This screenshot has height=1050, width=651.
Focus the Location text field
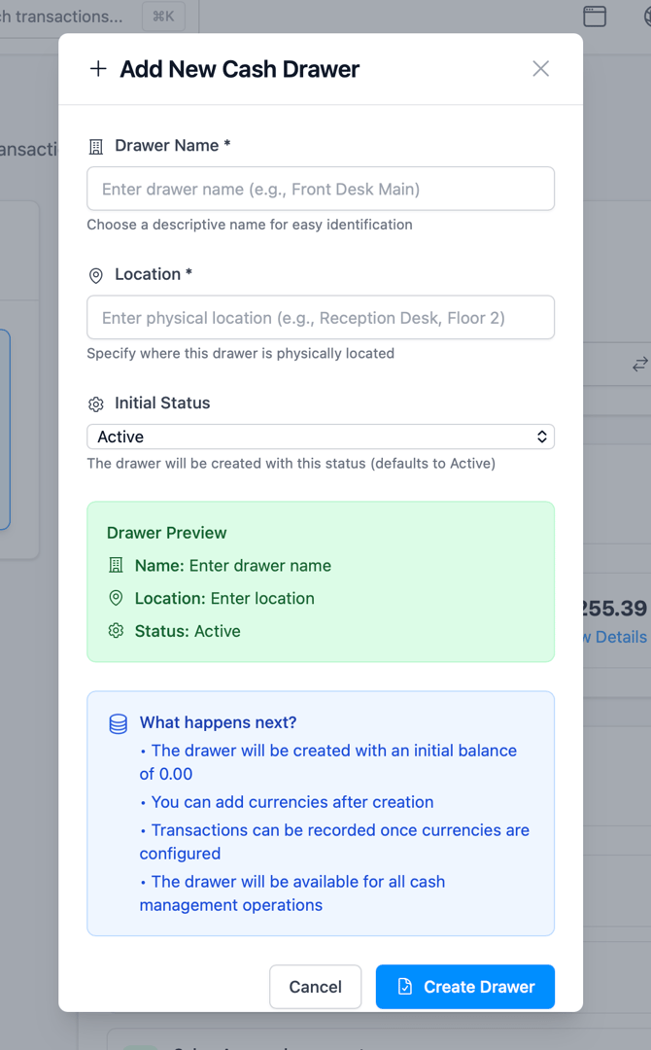(321, 318)
